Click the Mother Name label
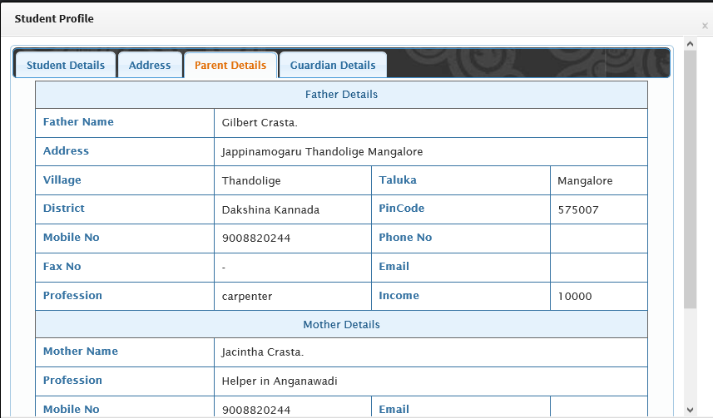713x418 pixels. point(81,352)
